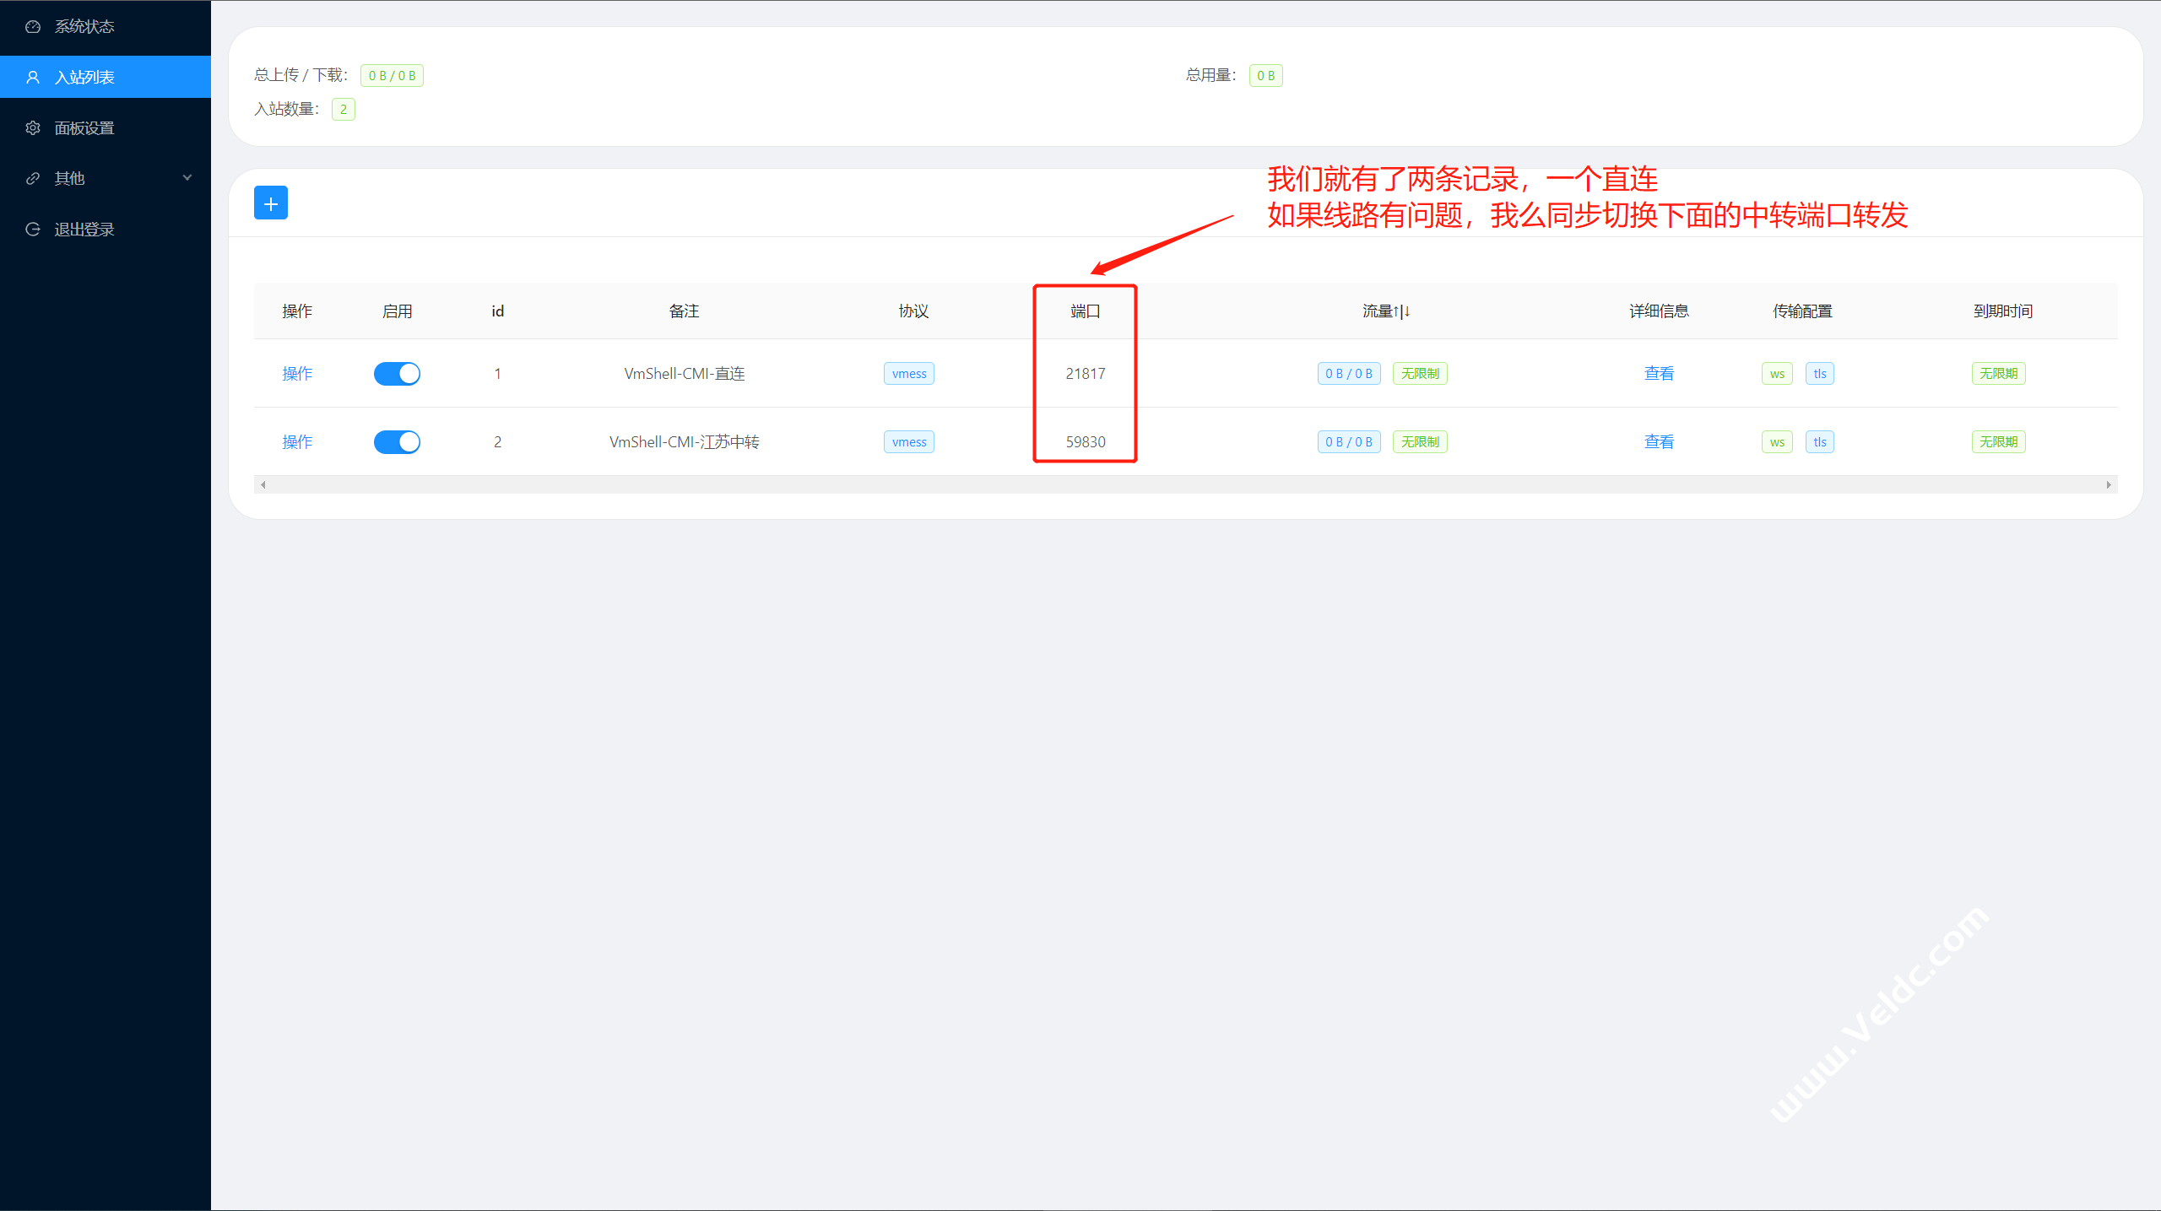
Task: Click 查看 link for port 21817
Action: (x=1659, y=374)
